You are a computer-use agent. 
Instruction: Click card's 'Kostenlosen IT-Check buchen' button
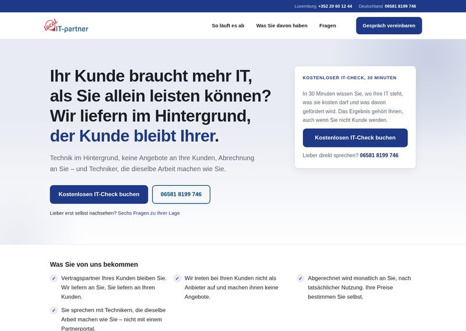(x=355, y=138)
